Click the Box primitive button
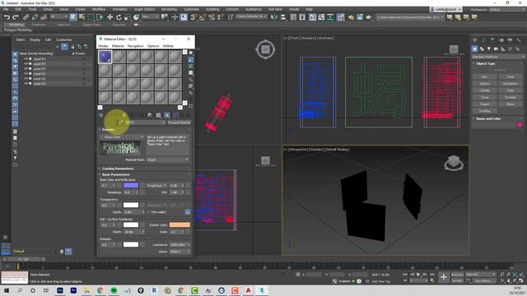The height and width of the screenshot is (296, 527). [x=484, y=76]
